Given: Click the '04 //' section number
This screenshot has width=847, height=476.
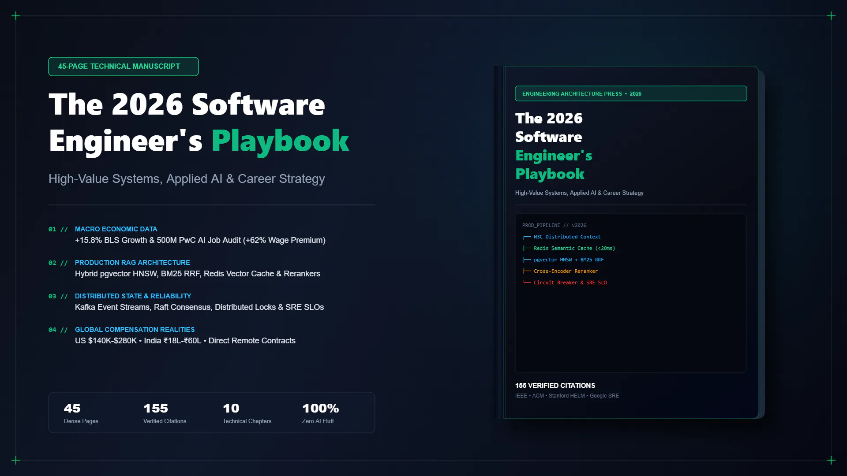Looking at the screenshot, I should pos(58,330).
